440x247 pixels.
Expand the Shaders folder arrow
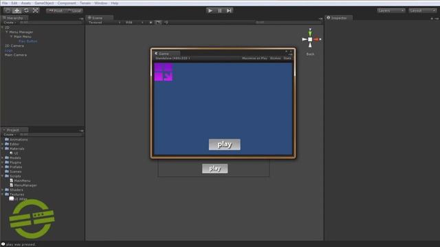click(x=3, y=189)
